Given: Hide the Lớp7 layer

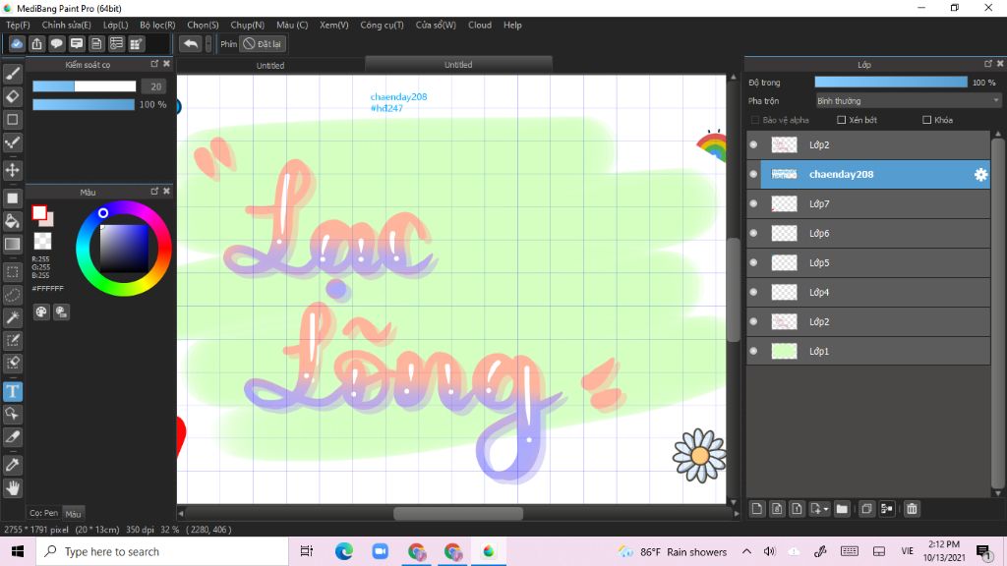Looking at the screenshot, I should pos(753,204).
